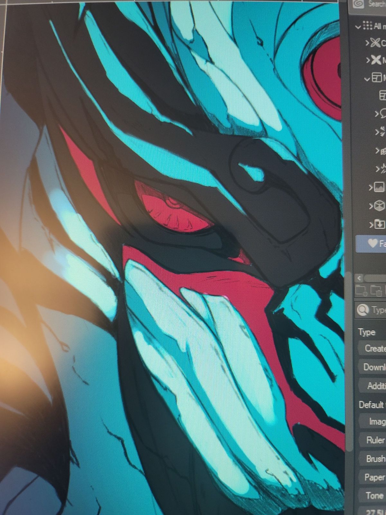Select the Color pattern flower icon
Viewport: 386px width, 515px height.
point(375,42)
